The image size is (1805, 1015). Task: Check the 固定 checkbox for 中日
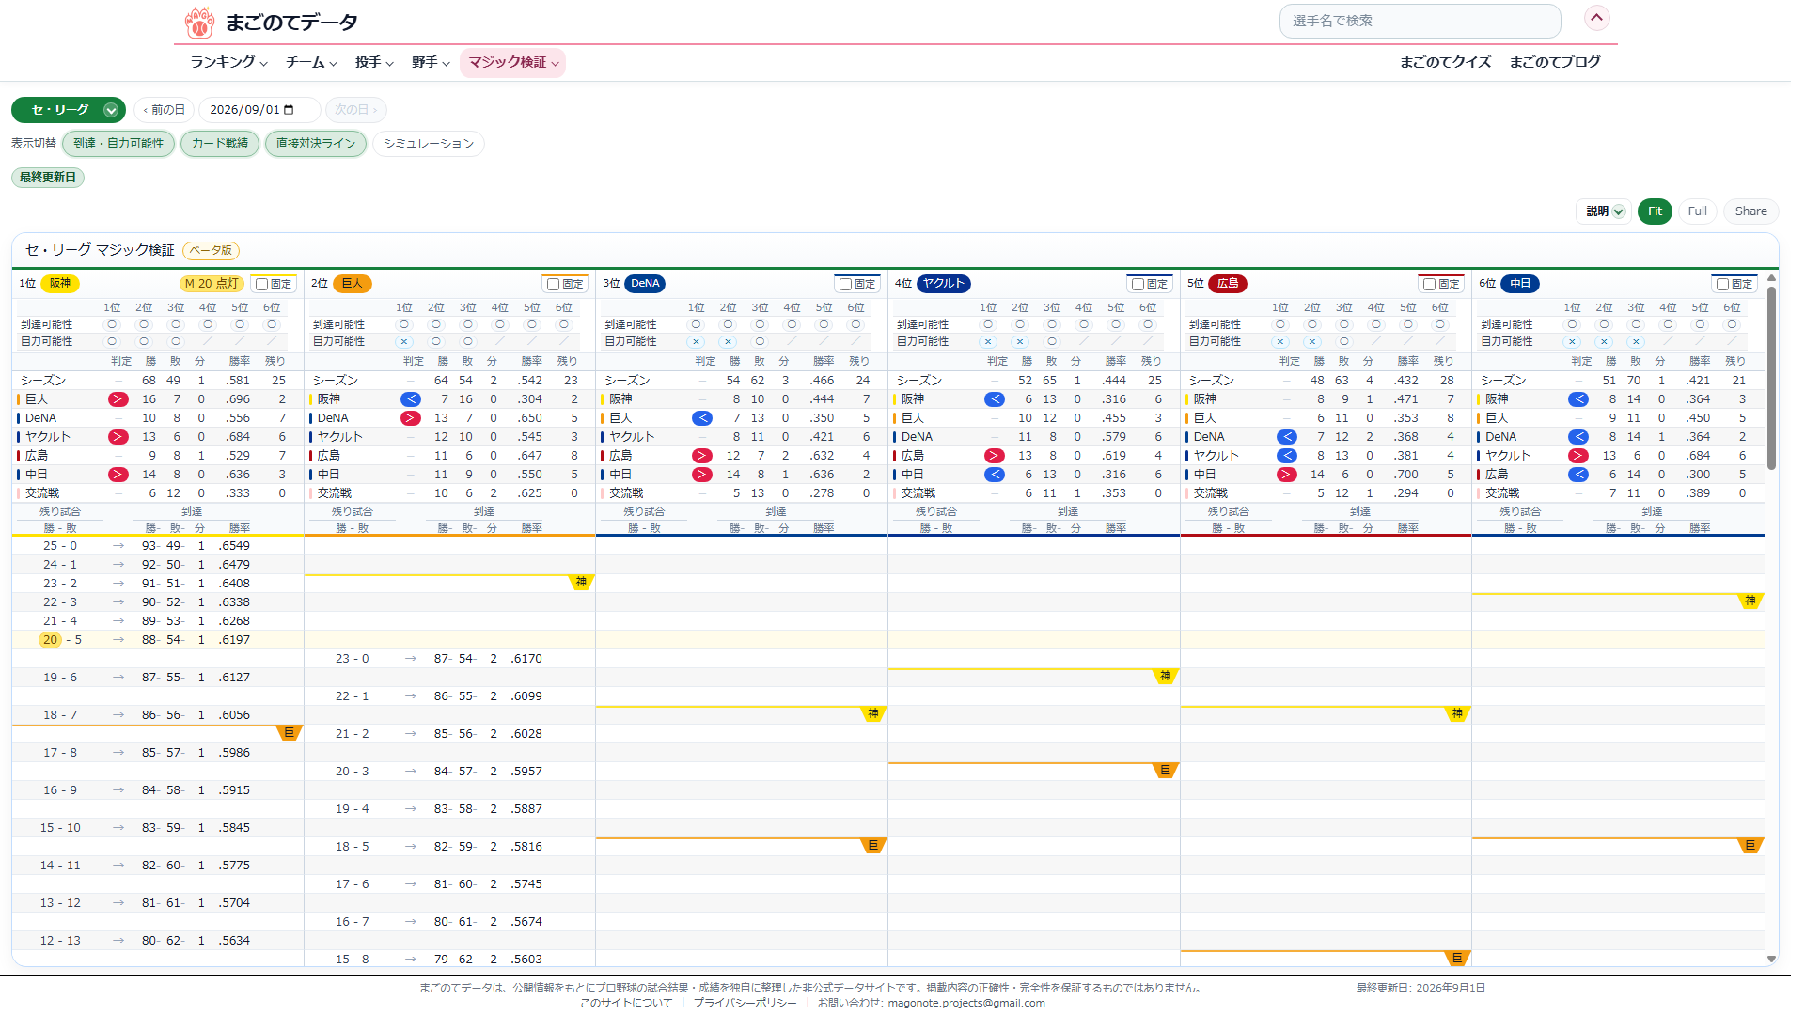tap(1723, 284)
